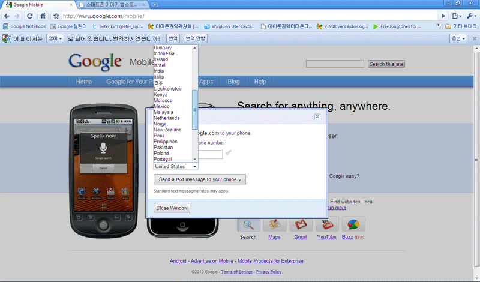Viewport: 480px width, 282px height.
Task: Open 기타 북마크 folder
Action: coord(461,26)
